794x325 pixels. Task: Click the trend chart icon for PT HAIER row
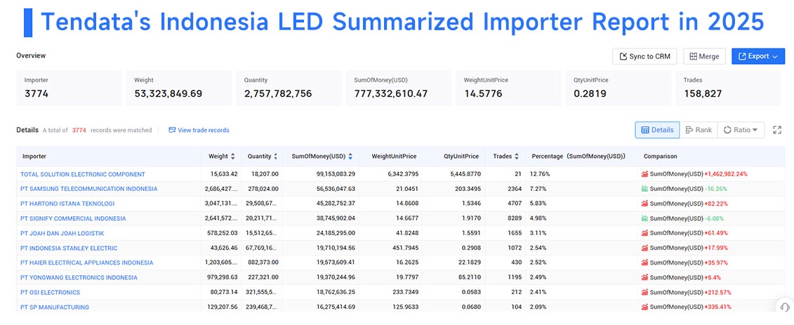644,263
